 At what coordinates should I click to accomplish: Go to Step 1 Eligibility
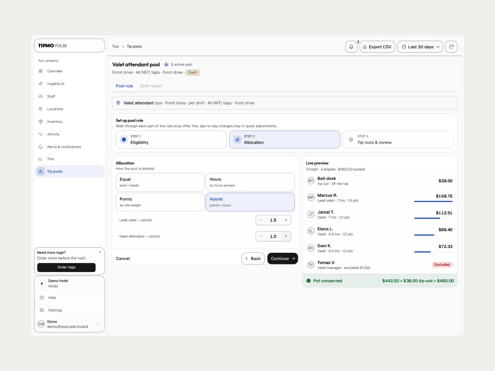click(171, 140)
